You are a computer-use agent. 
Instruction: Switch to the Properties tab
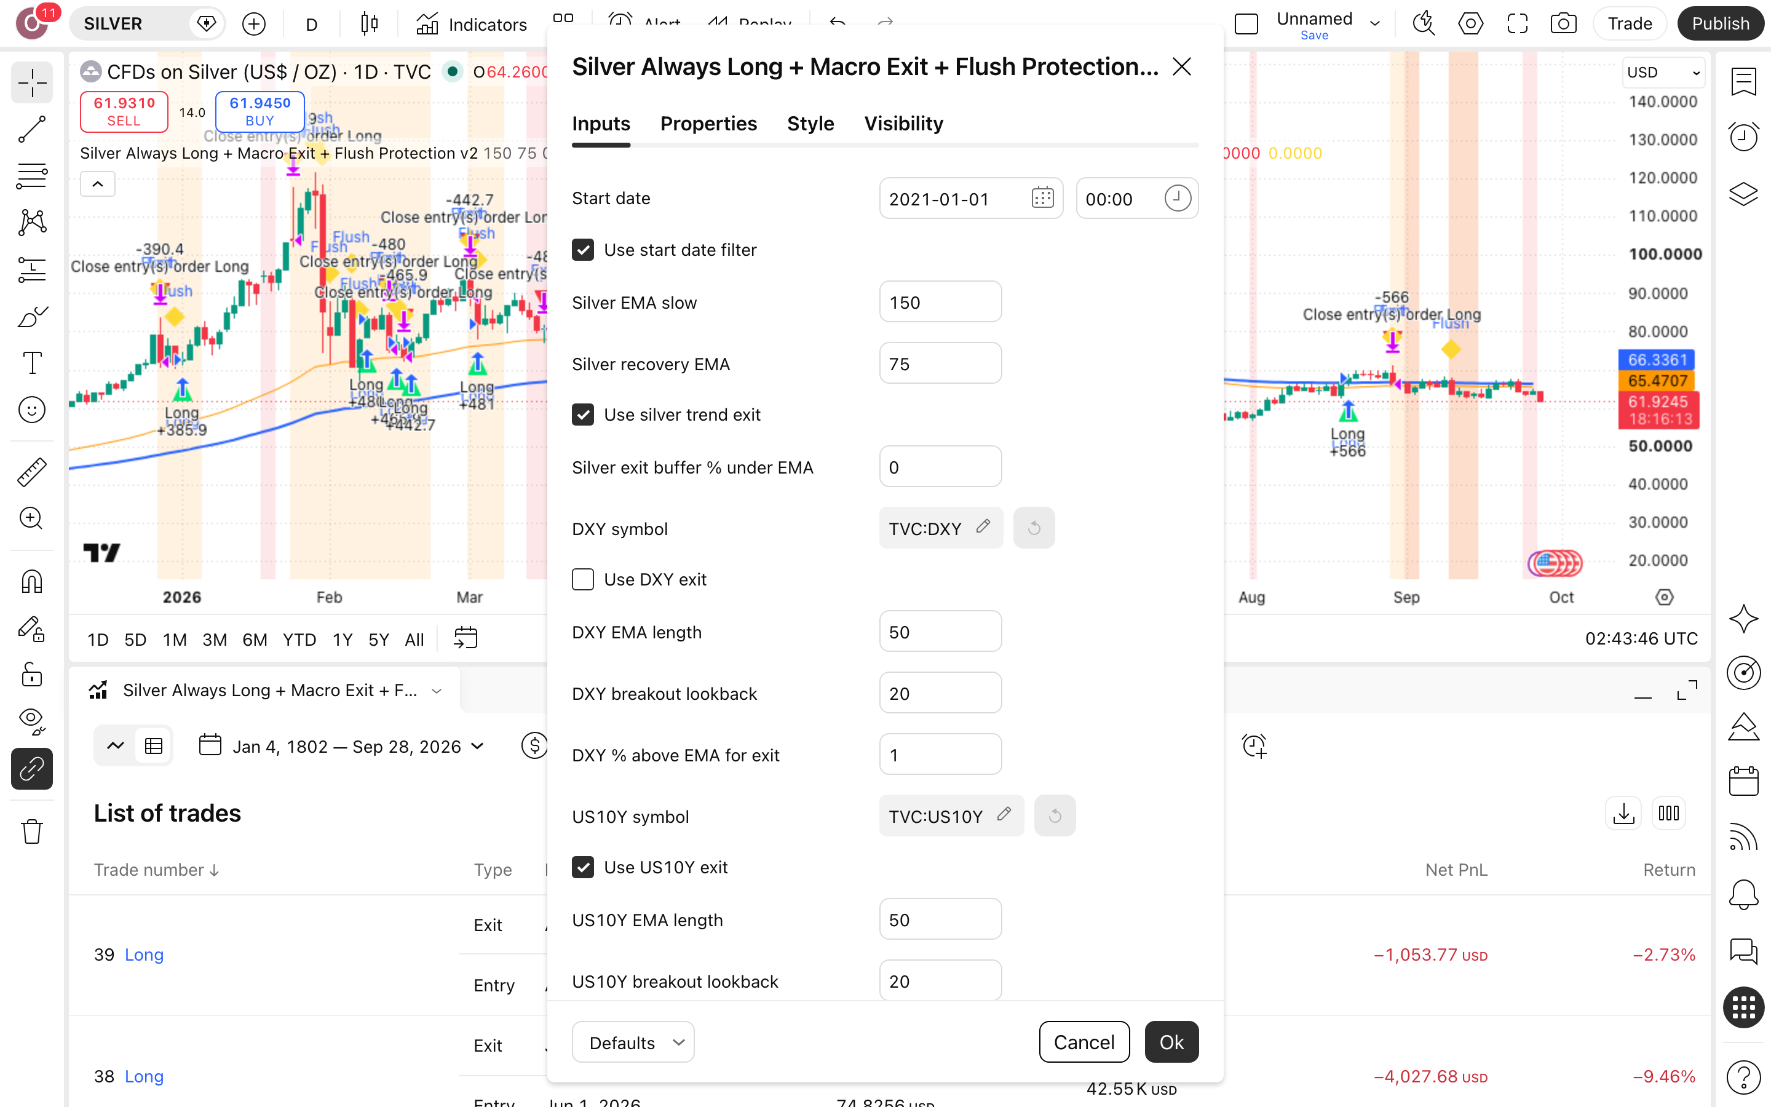click(708, 124)
